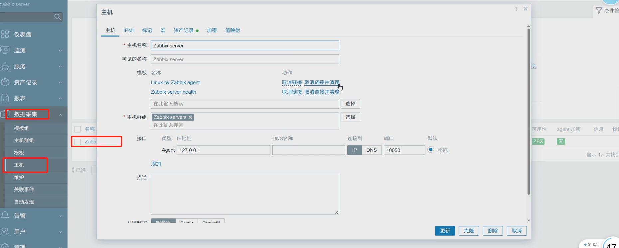Click the 取消 button
Viewport: 619px width, 248px height.
517,231
